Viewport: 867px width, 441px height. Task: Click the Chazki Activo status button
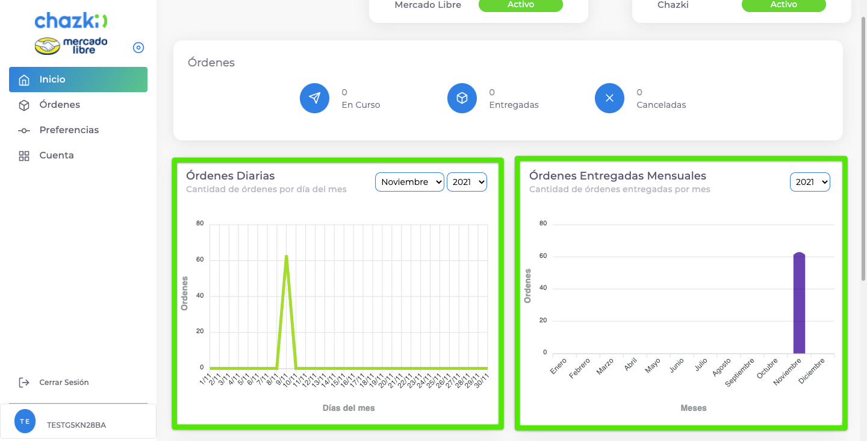click(x=783, y=5)
